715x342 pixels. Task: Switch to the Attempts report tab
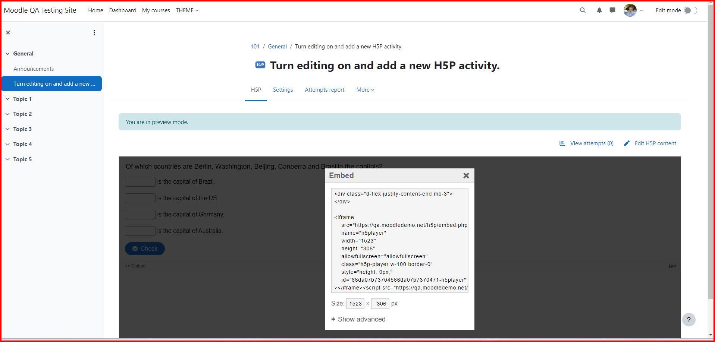324,90
